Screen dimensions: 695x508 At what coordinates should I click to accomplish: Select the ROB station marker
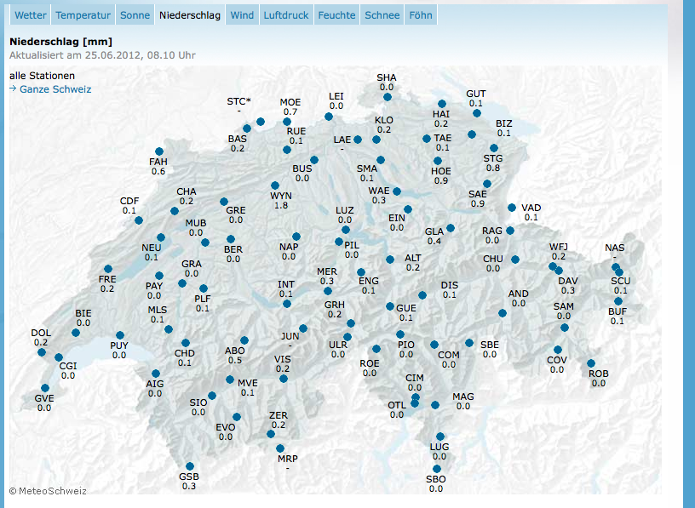pos(591,363)
